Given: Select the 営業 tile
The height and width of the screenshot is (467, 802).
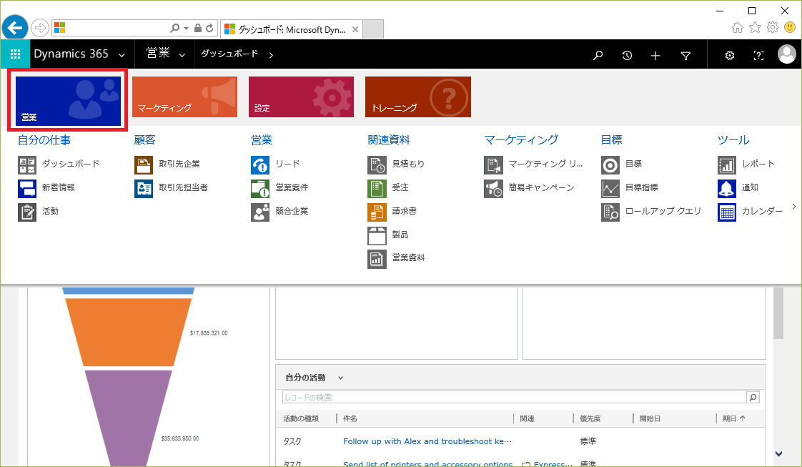Looking at the screenshot, I should click(68, 101).
